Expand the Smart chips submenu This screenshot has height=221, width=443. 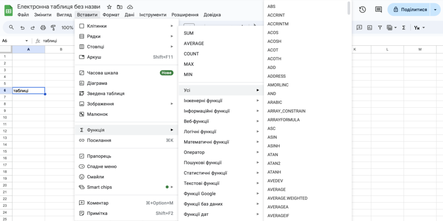[x=126, y=187]
